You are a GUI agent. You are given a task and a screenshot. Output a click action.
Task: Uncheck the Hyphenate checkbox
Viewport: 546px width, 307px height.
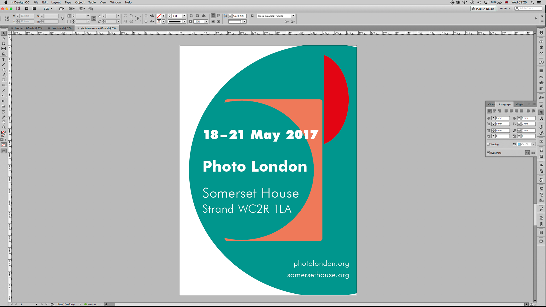click(488, 153)
